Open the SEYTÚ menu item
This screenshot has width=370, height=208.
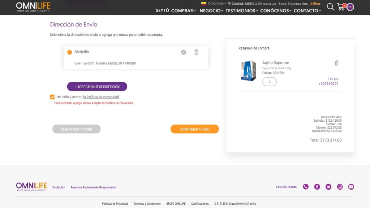(x=162, y=10)
